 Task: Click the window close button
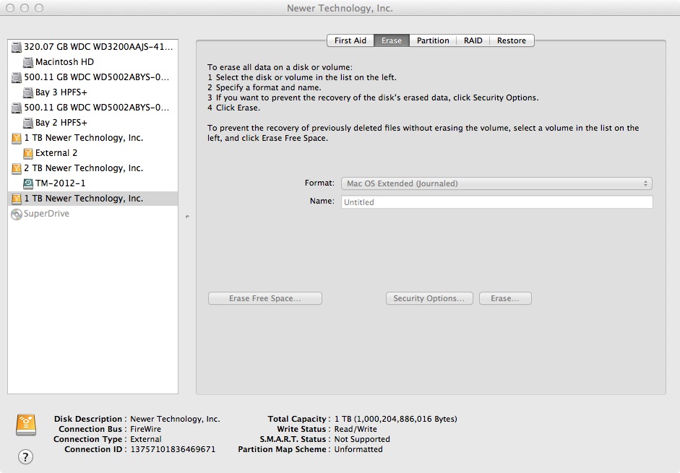click(10, 8)
